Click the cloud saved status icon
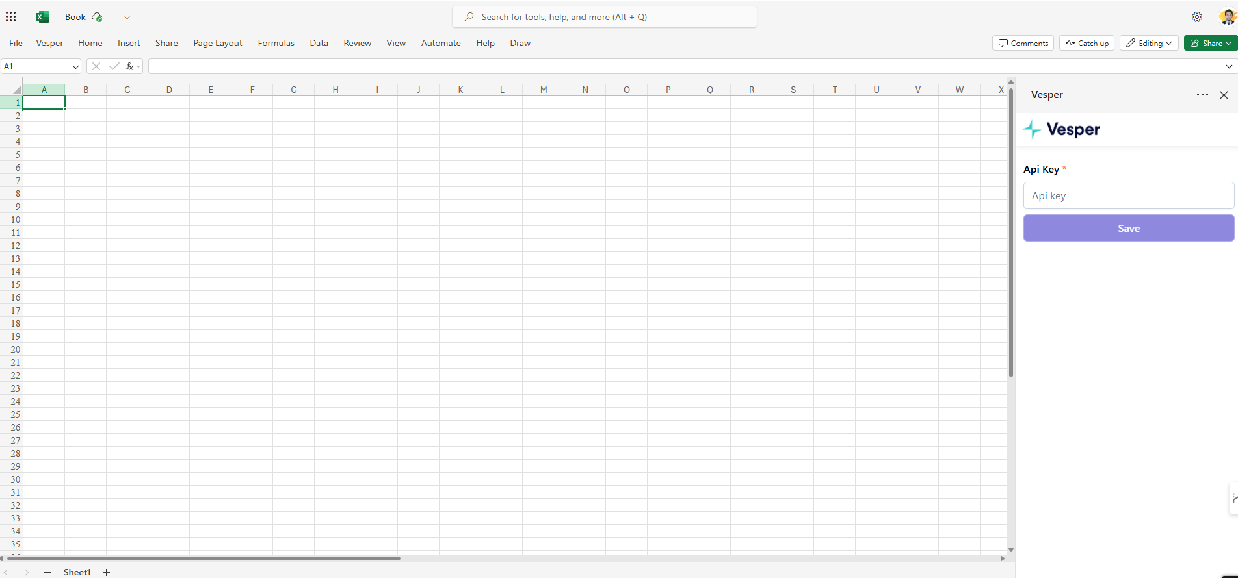1238x578 pixels. 97,17
